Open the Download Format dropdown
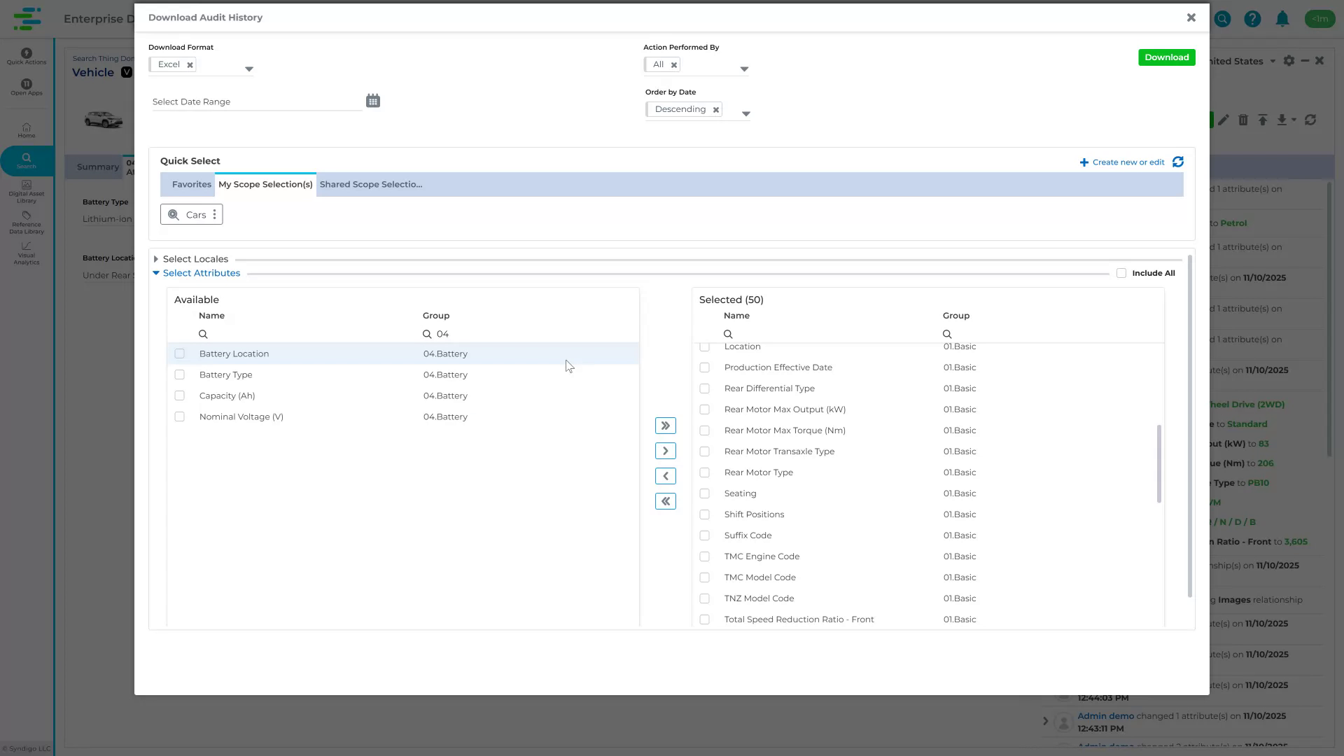Viewport: 1344px width, 756px height. (x=249, y=68)
